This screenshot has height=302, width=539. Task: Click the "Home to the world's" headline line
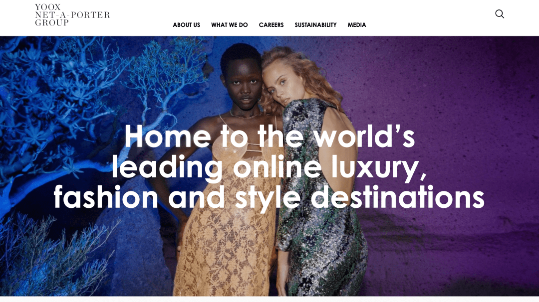pyautogui.click(x=269, y=136)
